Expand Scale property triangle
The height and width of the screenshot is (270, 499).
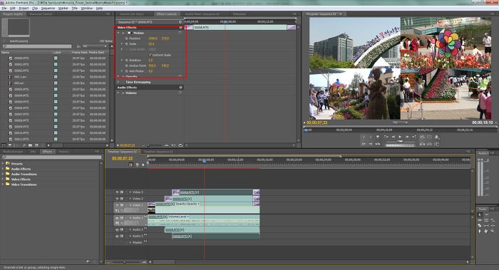click(122, 44)
